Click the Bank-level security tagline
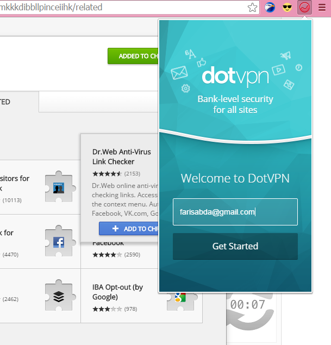Viewport: 331px width, 345px height. (x=235, y=104)
